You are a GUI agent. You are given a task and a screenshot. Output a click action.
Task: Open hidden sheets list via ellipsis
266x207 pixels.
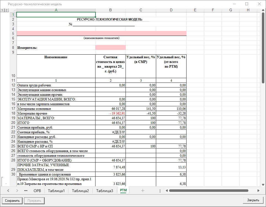tap(26, 190)
